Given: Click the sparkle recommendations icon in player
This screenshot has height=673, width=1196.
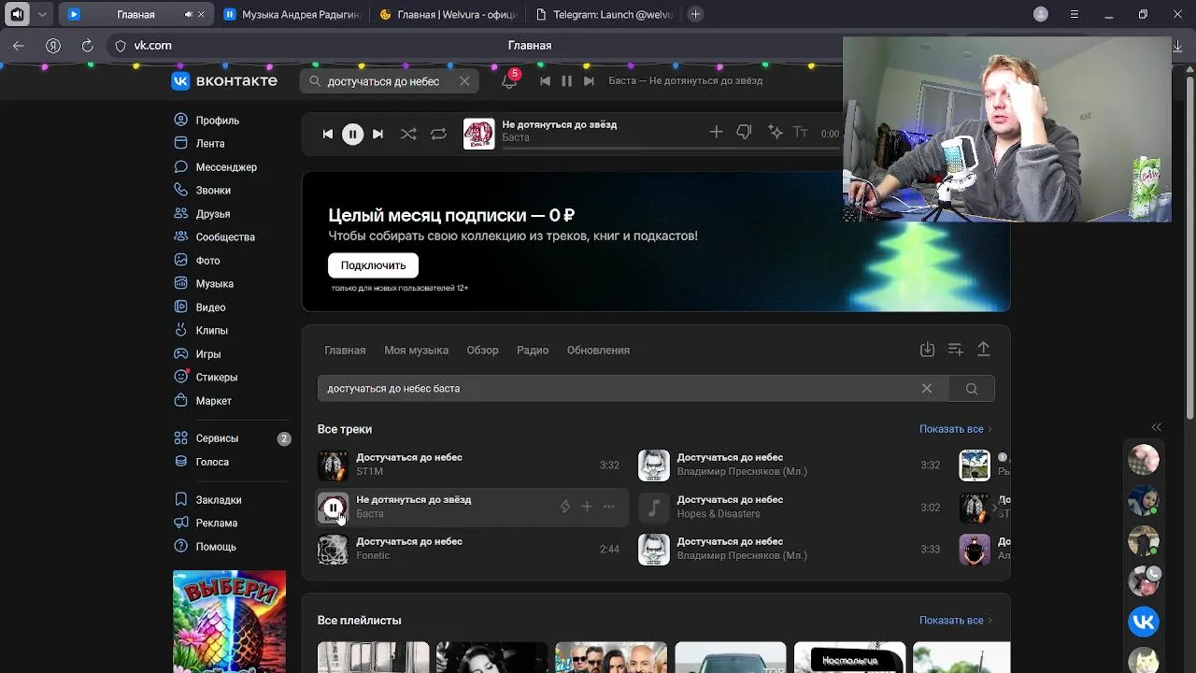Looking at the screenshot, I should [775, 133].
